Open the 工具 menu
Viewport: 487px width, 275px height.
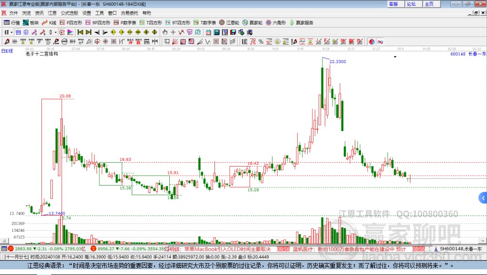click(99, 13)
